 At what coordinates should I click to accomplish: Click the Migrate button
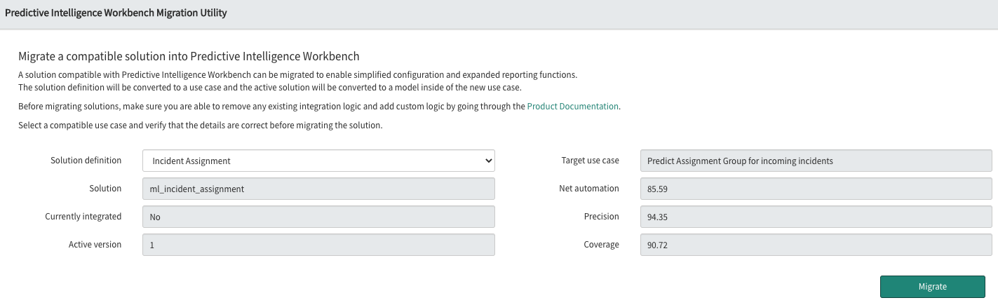933,287
